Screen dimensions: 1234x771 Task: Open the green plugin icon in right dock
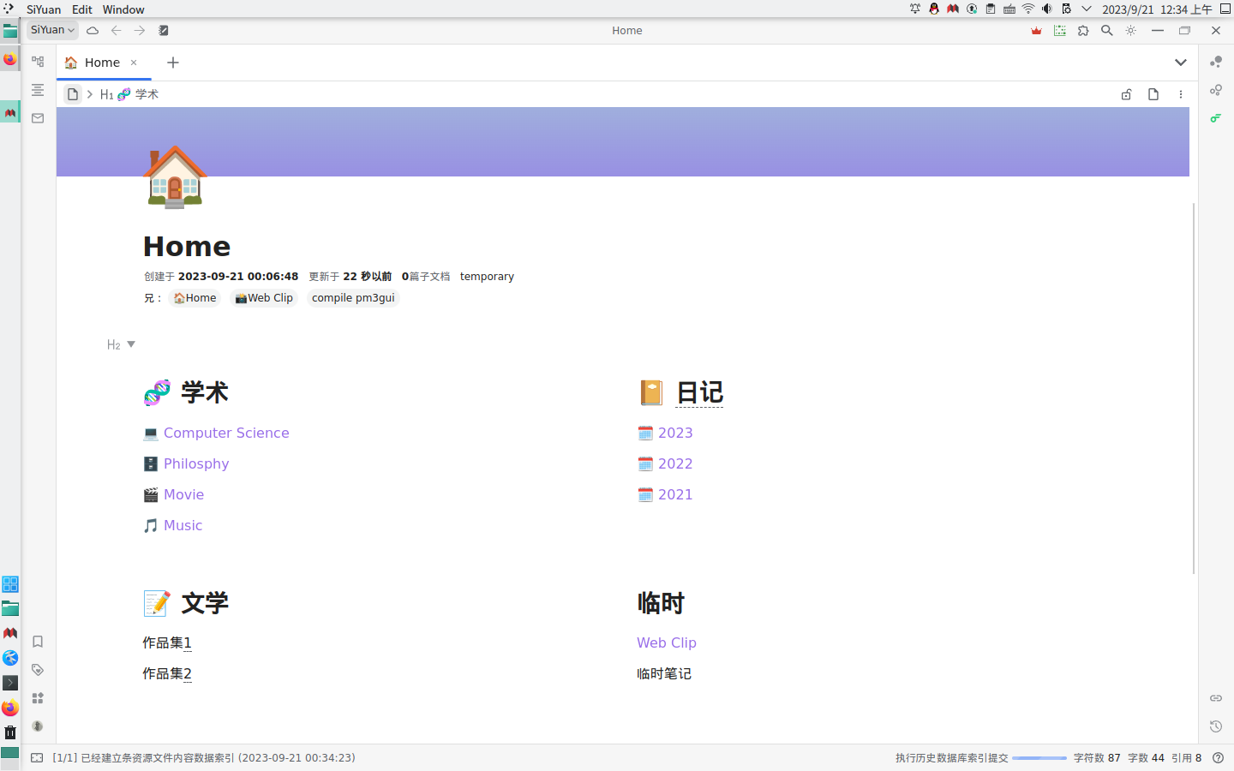1216,118
